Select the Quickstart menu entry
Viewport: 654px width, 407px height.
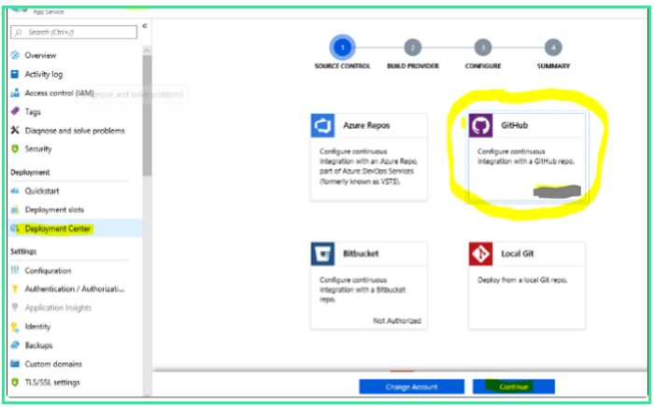pos(42,190)
